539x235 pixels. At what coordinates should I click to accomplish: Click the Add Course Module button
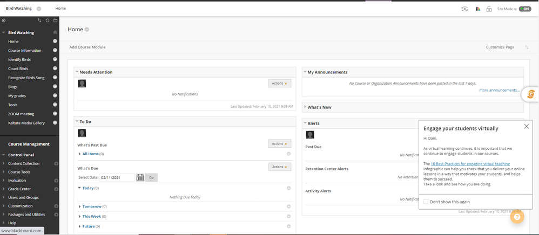click(x=87, y=47)
